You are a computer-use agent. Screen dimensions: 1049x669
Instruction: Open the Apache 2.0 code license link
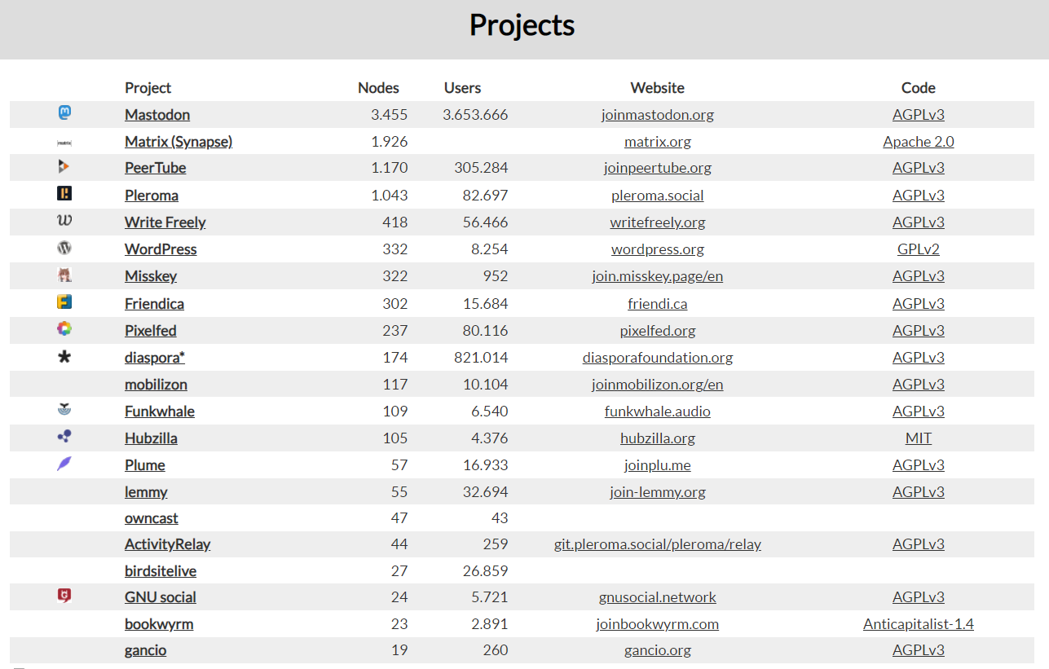(919, 142)
